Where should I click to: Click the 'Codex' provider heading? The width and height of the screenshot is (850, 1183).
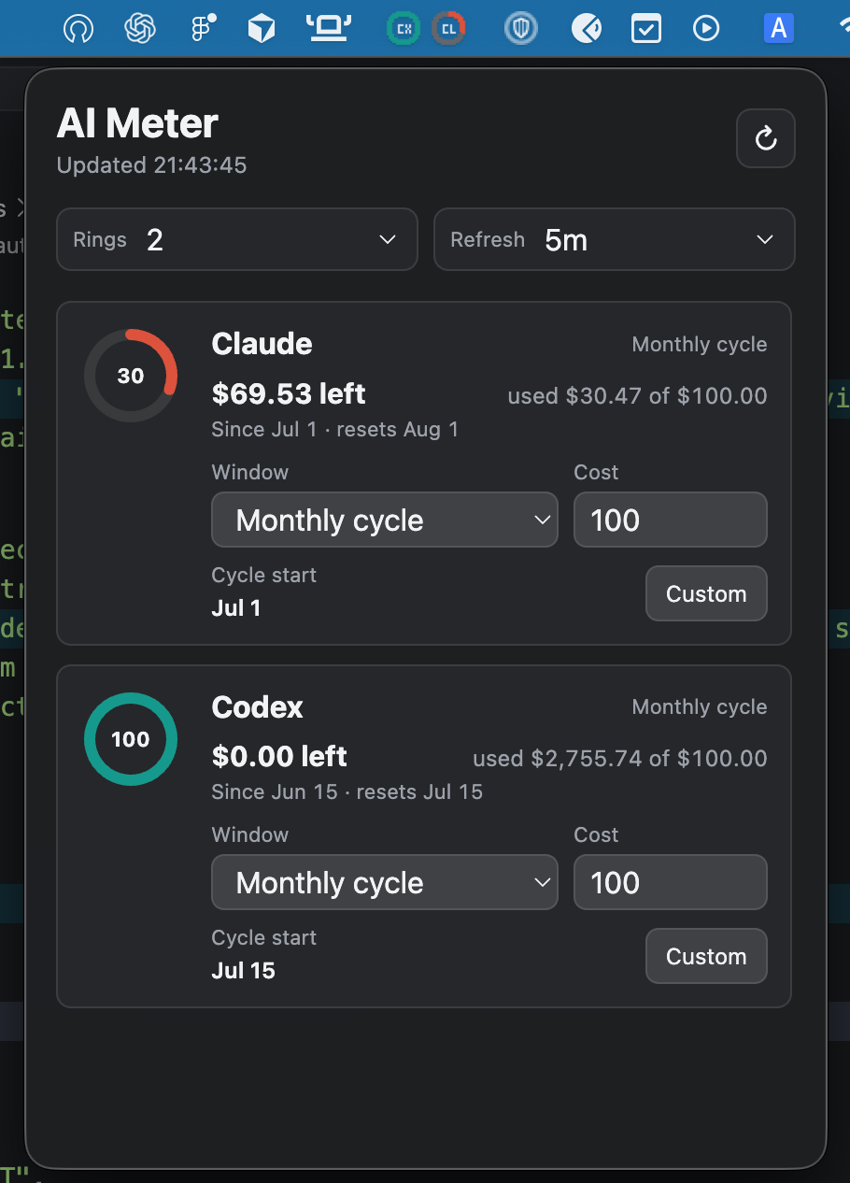tap(258, 706)
